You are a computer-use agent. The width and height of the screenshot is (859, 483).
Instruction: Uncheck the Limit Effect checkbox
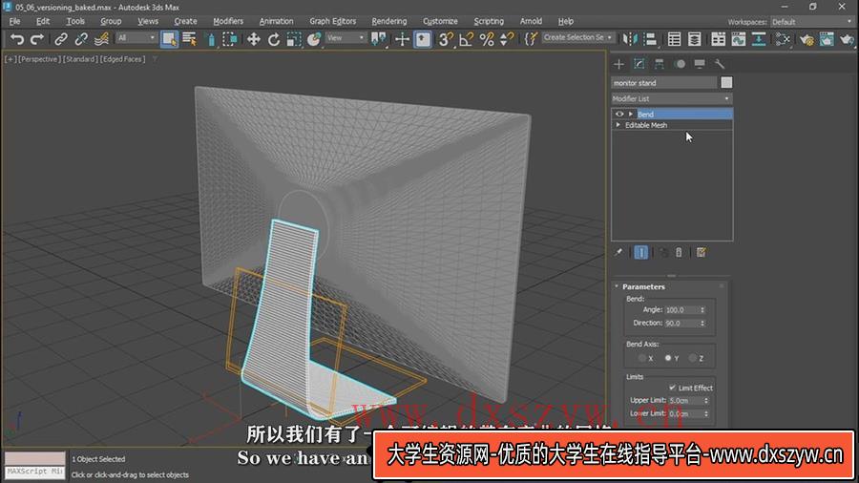(672, 388)
